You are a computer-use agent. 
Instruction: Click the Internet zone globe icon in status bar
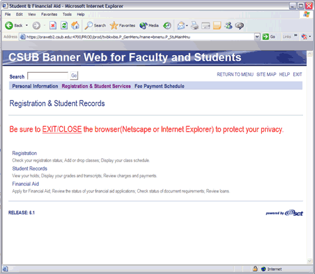(x=263, y=269)
